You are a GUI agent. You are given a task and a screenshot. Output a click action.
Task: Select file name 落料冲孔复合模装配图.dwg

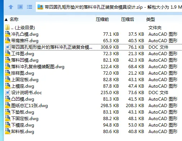[38, 67]
